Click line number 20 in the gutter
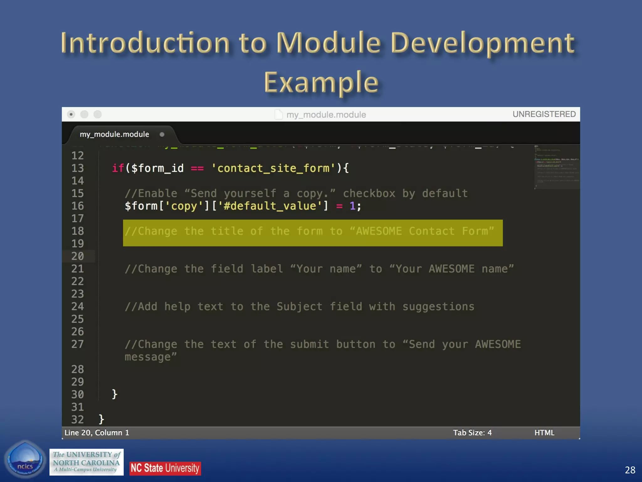Screen dimensions: 642x482 click(77, 256)
